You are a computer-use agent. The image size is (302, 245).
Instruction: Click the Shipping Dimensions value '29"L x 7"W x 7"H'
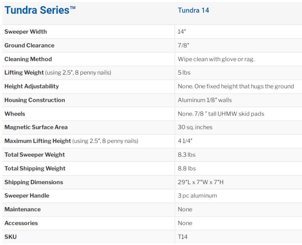(201, 182)
